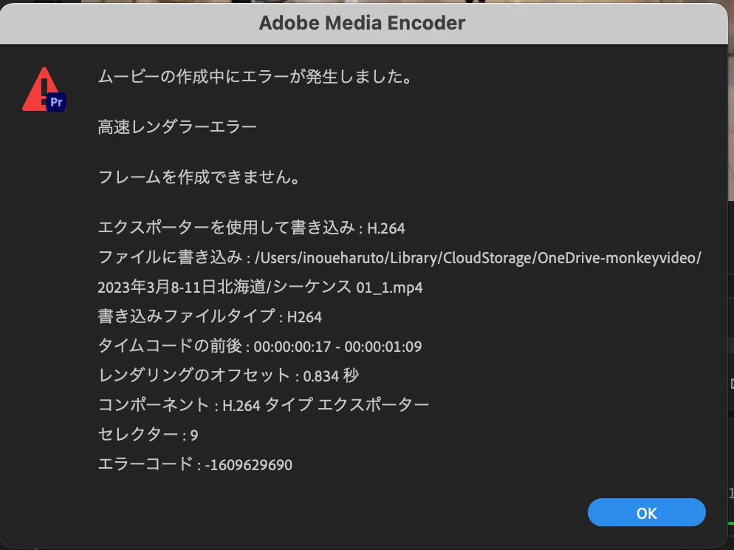The image size is (734, 550).
Task: Click the OK button
Action: 646,512
